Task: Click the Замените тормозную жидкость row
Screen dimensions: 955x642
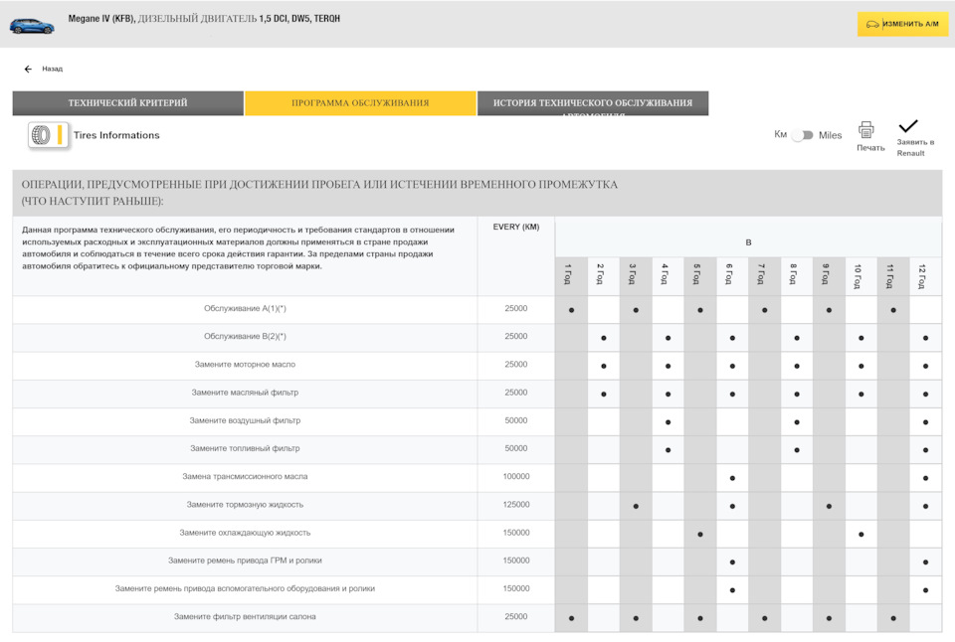Action: coord(477,506)
